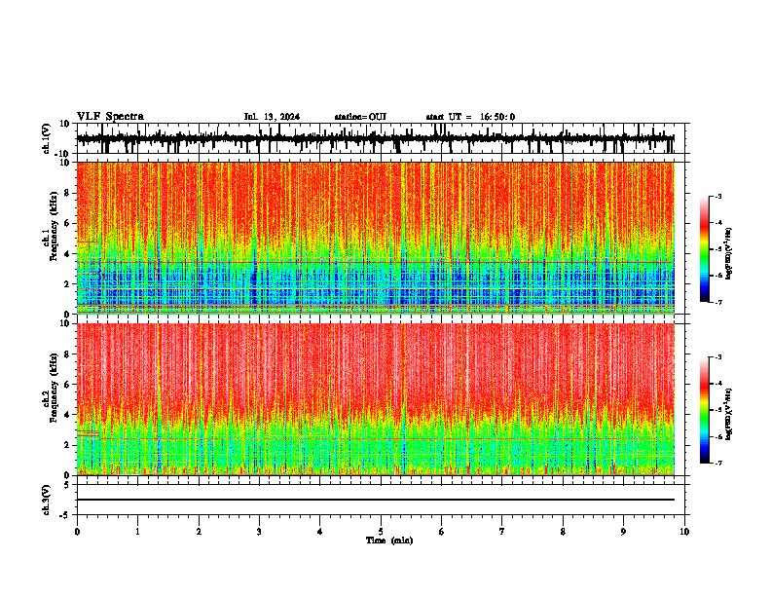Viewport: 771px width, 596px height.
Task: Click the "Time (min)" x-axis label
Action: tap(389, 540)
